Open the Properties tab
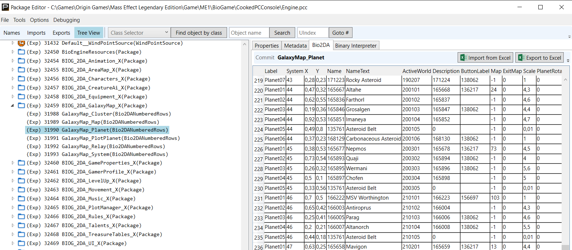 266,45
